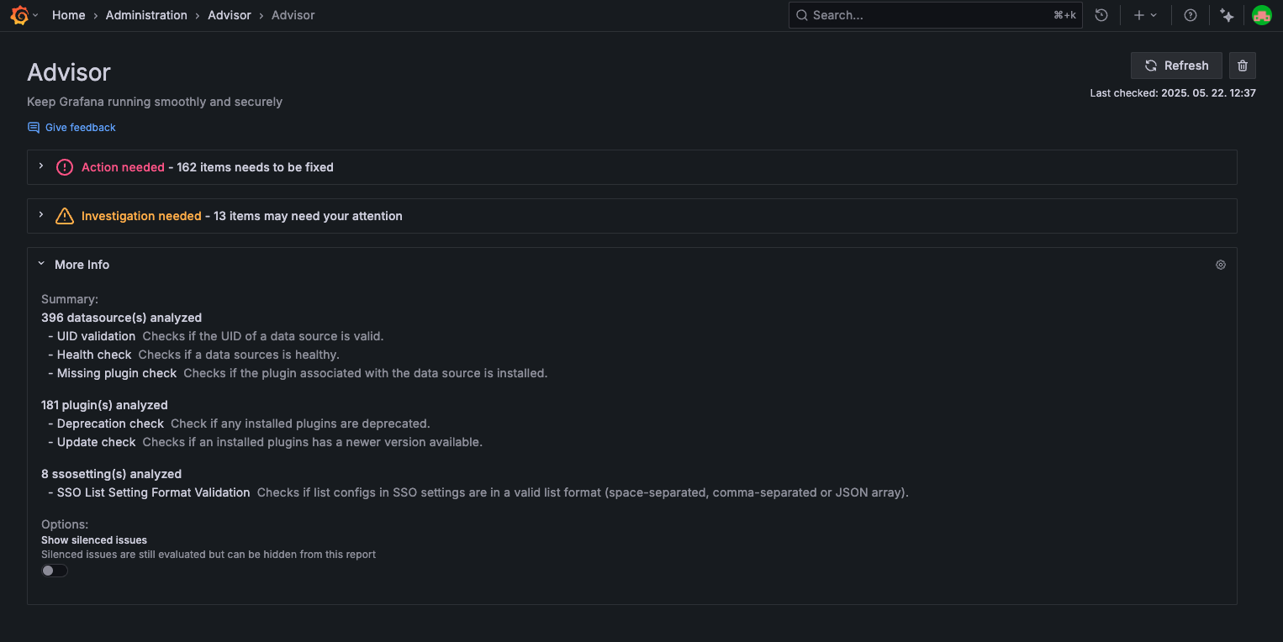Click the Investigation needed warning triangle
The width and height of the screenshot is (1283, 642).
pyautogui.click(x=65, y=215)
